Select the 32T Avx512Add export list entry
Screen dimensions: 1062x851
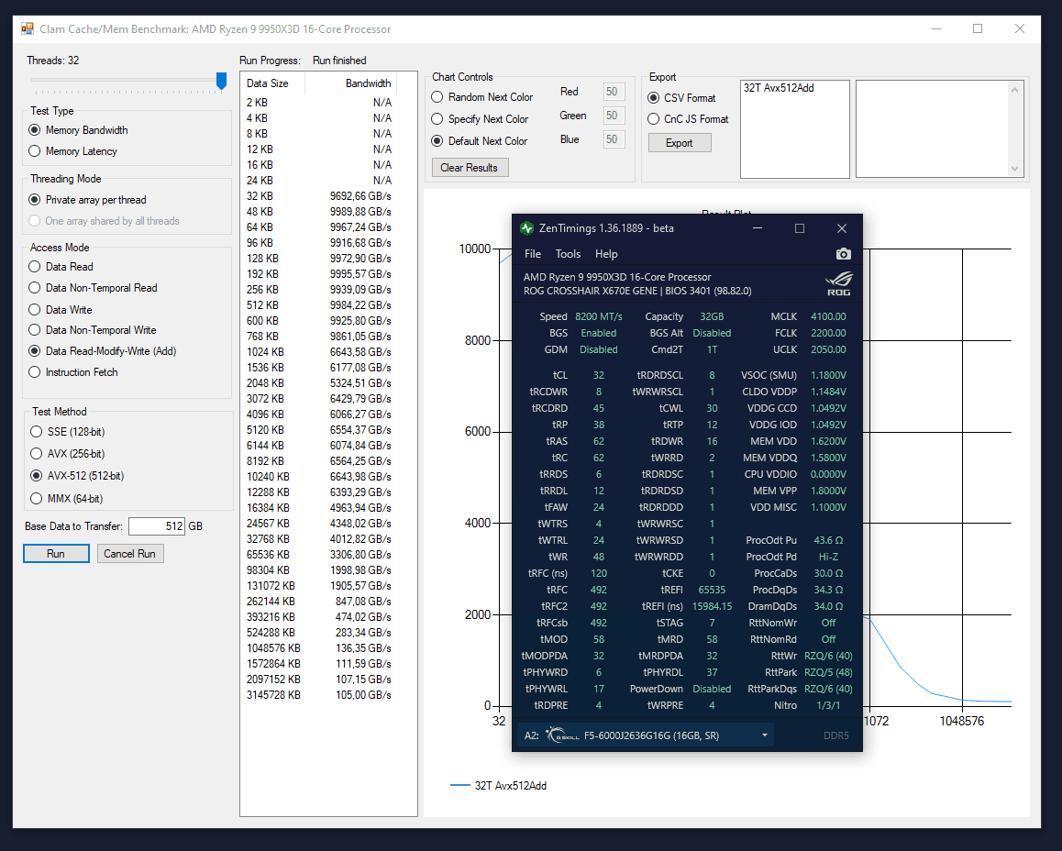(779, 88)
